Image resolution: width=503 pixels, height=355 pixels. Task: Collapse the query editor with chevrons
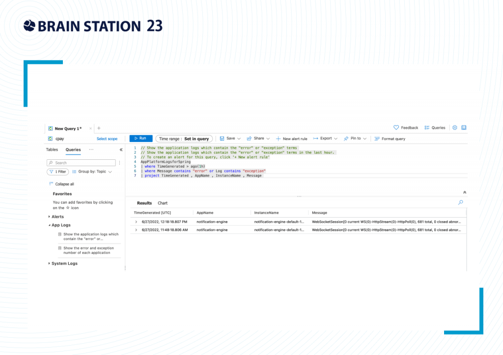[x=465, y=193]
